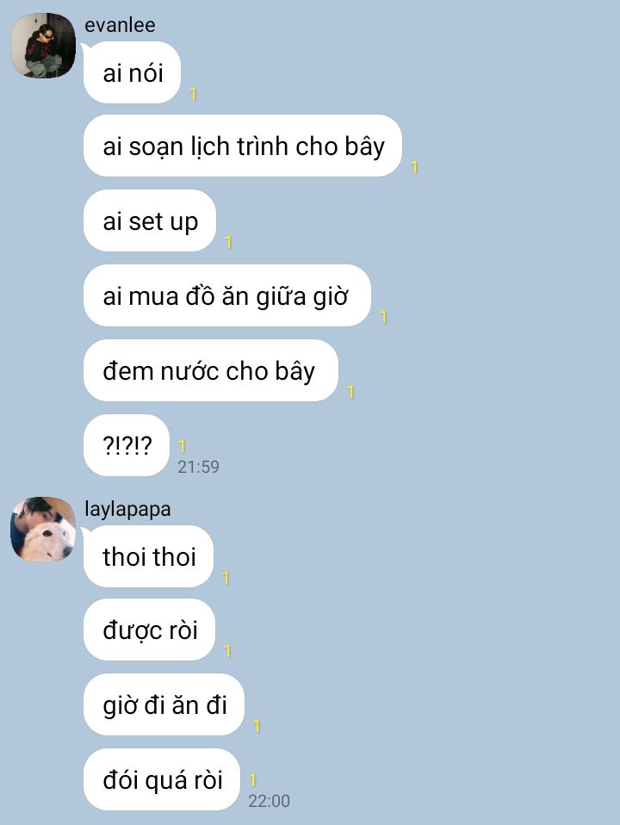Select the 'ai nói' message bubble
Screen dimensions: 620x825
pos(132,72)
